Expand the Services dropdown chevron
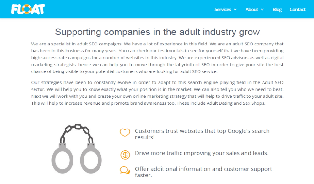 click(x=235, y=10)
